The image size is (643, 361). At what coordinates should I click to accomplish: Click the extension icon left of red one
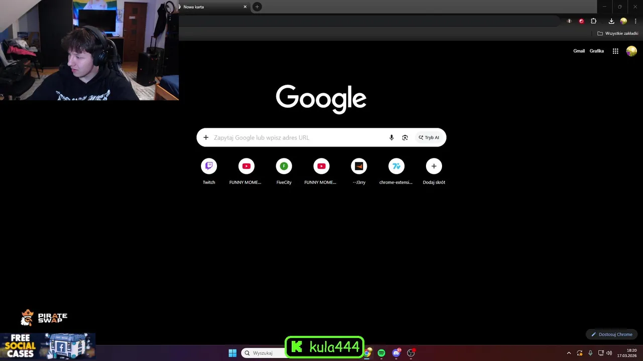click(x=569, y=21)
